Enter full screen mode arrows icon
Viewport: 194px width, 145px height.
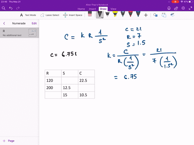(x=190, y=8)
